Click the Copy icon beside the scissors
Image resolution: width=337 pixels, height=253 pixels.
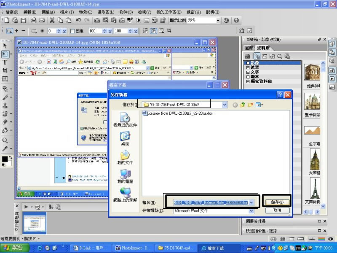click(x=60, y=20)
